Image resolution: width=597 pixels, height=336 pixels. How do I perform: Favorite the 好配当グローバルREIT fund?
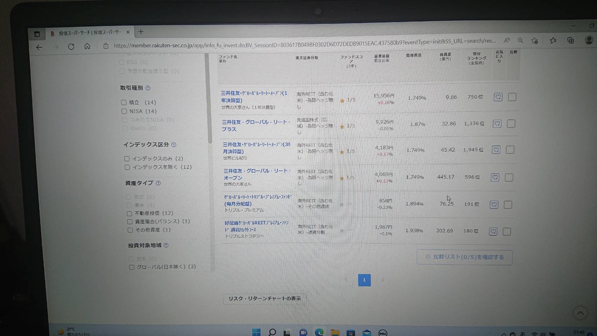pyautogui.click(x=493, y=231)
